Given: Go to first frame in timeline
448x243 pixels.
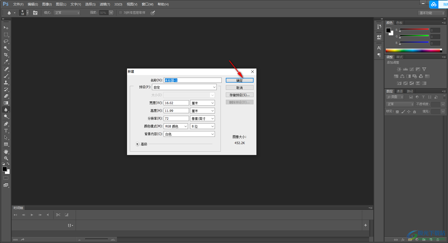Looking at the screenshot, I should click(x=15, y=215).
